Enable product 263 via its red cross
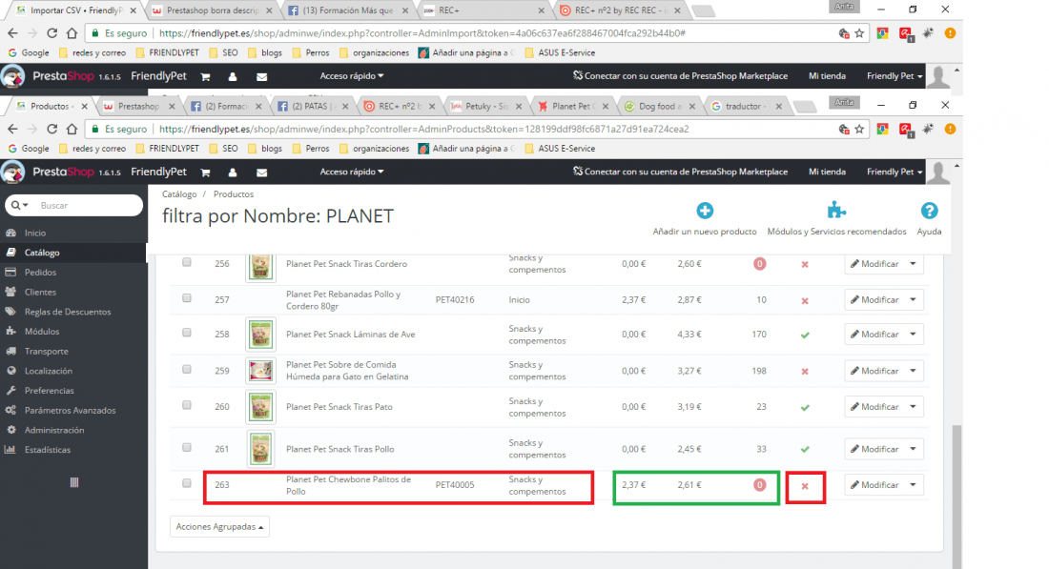1049x569 pixels. [805, 486]
